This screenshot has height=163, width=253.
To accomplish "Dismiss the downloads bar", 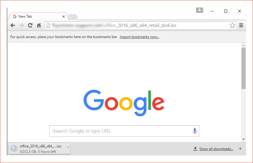I will [240, 149].
